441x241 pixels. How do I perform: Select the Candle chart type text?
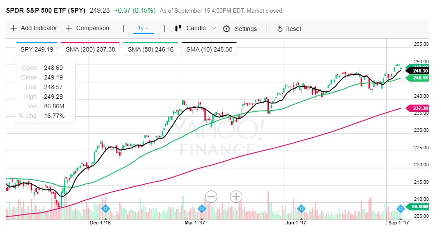pos(196,28)
